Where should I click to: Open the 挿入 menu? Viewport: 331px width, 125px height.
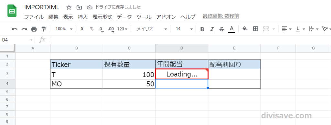(x=83, y=17)
